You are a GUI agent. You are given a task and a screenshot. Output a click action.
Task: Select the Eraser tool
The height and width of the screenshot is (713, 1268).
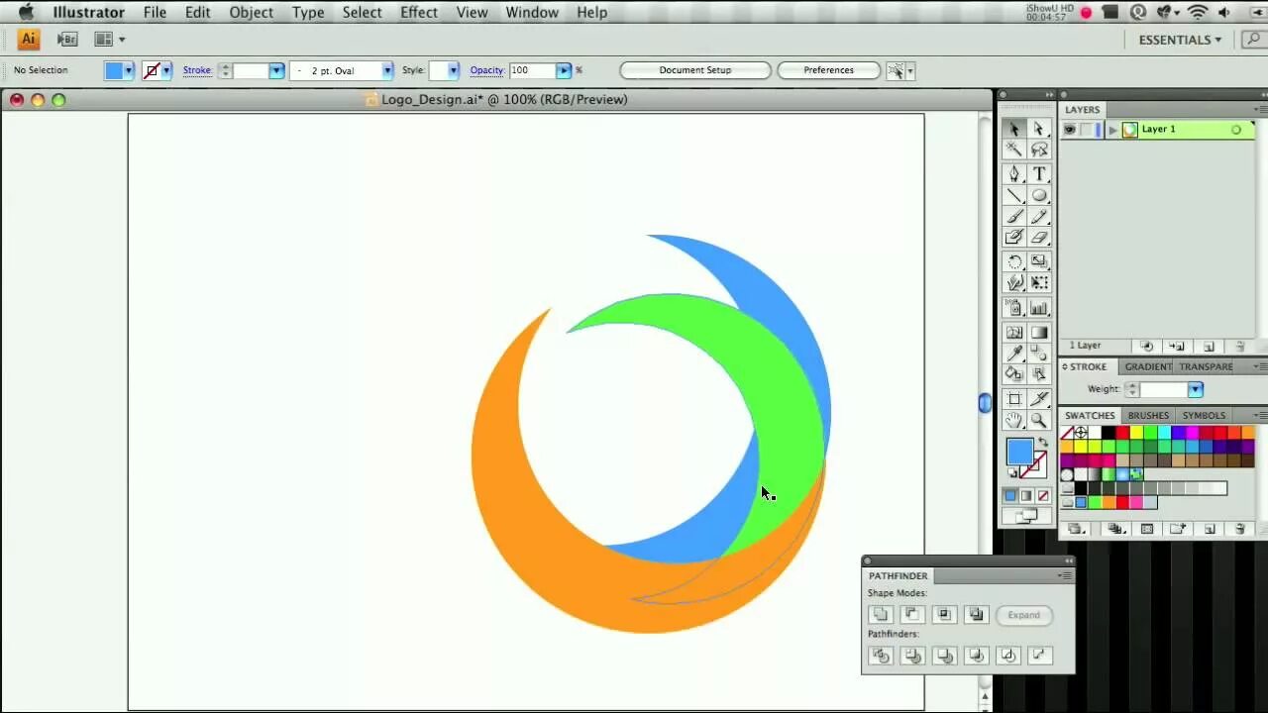tap(1039, 238)
